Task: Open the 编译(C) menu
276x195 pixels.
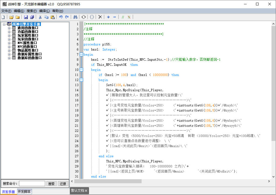Action: [44, 11]
